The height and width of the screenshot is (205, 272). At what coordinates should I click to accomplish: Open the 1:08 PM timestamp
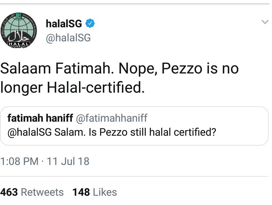pos(19,161)
